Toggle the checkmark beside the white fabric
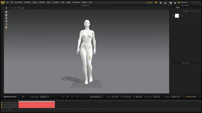202x113 pixels. click(x=173, y=16)
